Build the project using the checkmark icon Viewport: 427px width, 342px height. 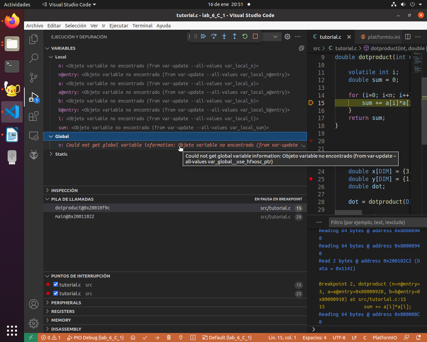coord(145,338)
